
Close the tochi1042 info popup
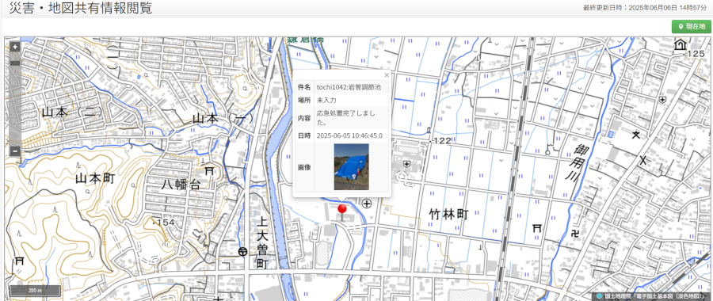coord(387,75)
